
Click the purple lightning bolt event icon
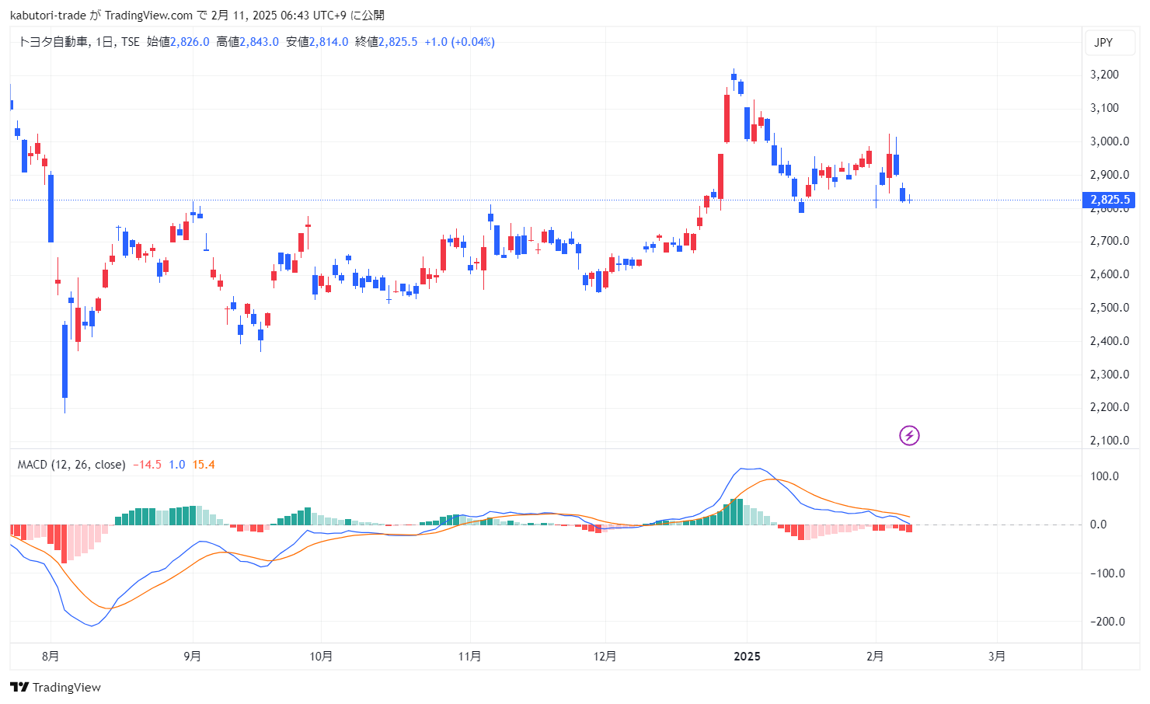point(909,436)
